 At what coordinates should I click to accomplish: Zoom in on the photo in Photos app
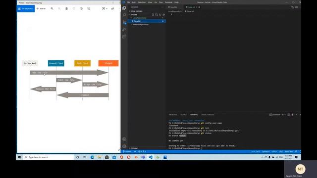click(x=52, y=9)
